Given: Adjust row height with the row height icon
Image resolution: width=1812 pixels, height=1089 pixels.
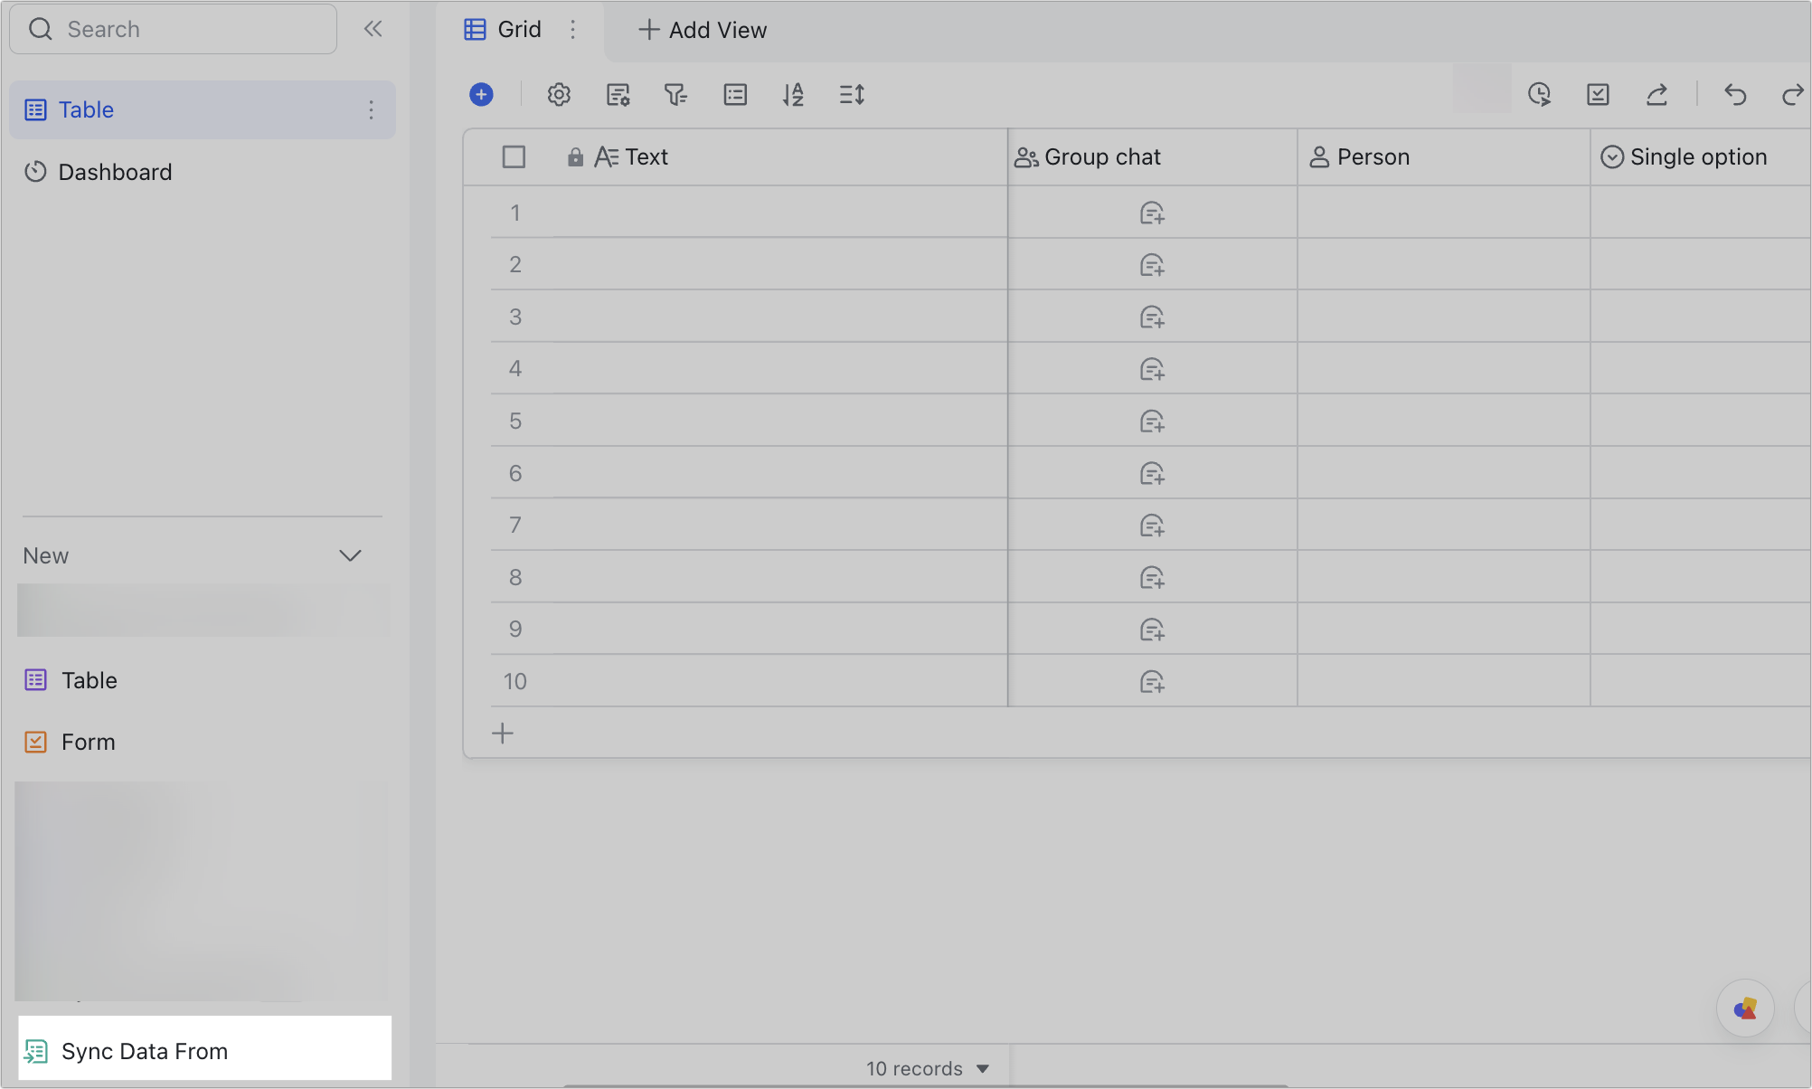Looking at the screenshot, I should pyautogui.click(x=851, y=94).
